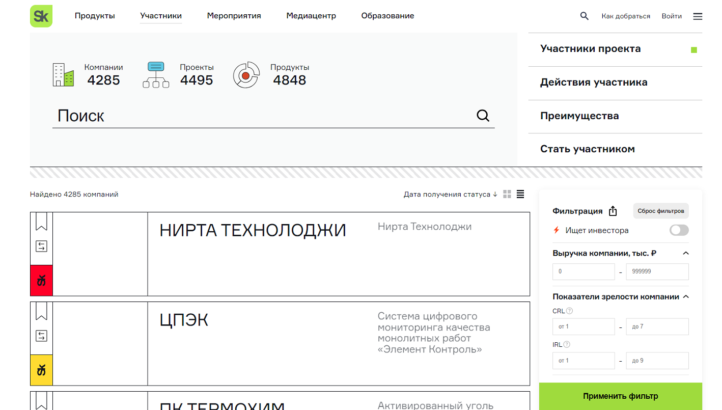Click the CRL help question icon
The height and width of the screenshot is (410, 722).
(x=569, y=311)
